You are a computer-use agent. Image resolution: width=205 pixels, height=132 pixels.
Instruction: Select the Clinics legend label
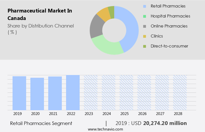click(157, 36)
